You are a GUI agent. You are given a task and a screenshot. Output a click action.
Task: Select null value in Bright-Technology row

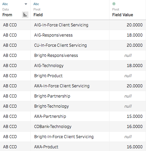pyautogui.click(x=128, y=106)
